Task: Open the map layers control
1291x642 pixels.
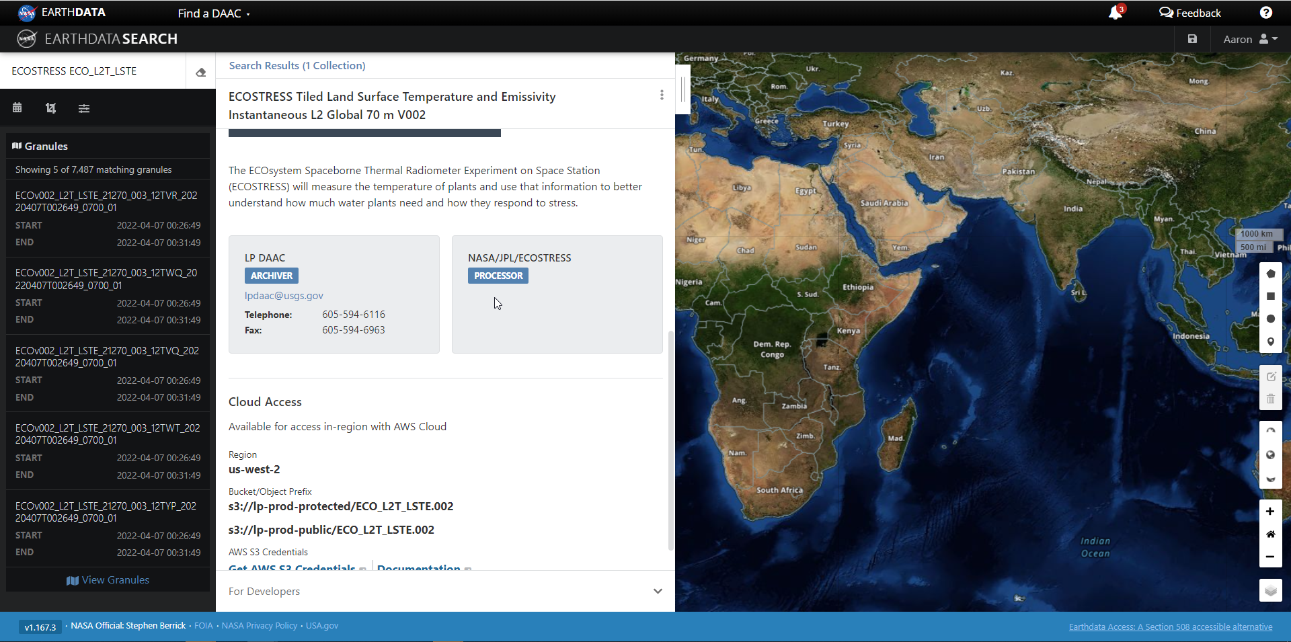Action: pos(1270,590)
